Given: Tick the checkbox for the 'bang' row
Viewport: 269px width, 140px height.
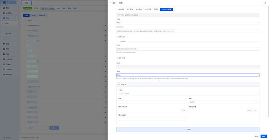Looking at the screenshot, I should point(25,87).
